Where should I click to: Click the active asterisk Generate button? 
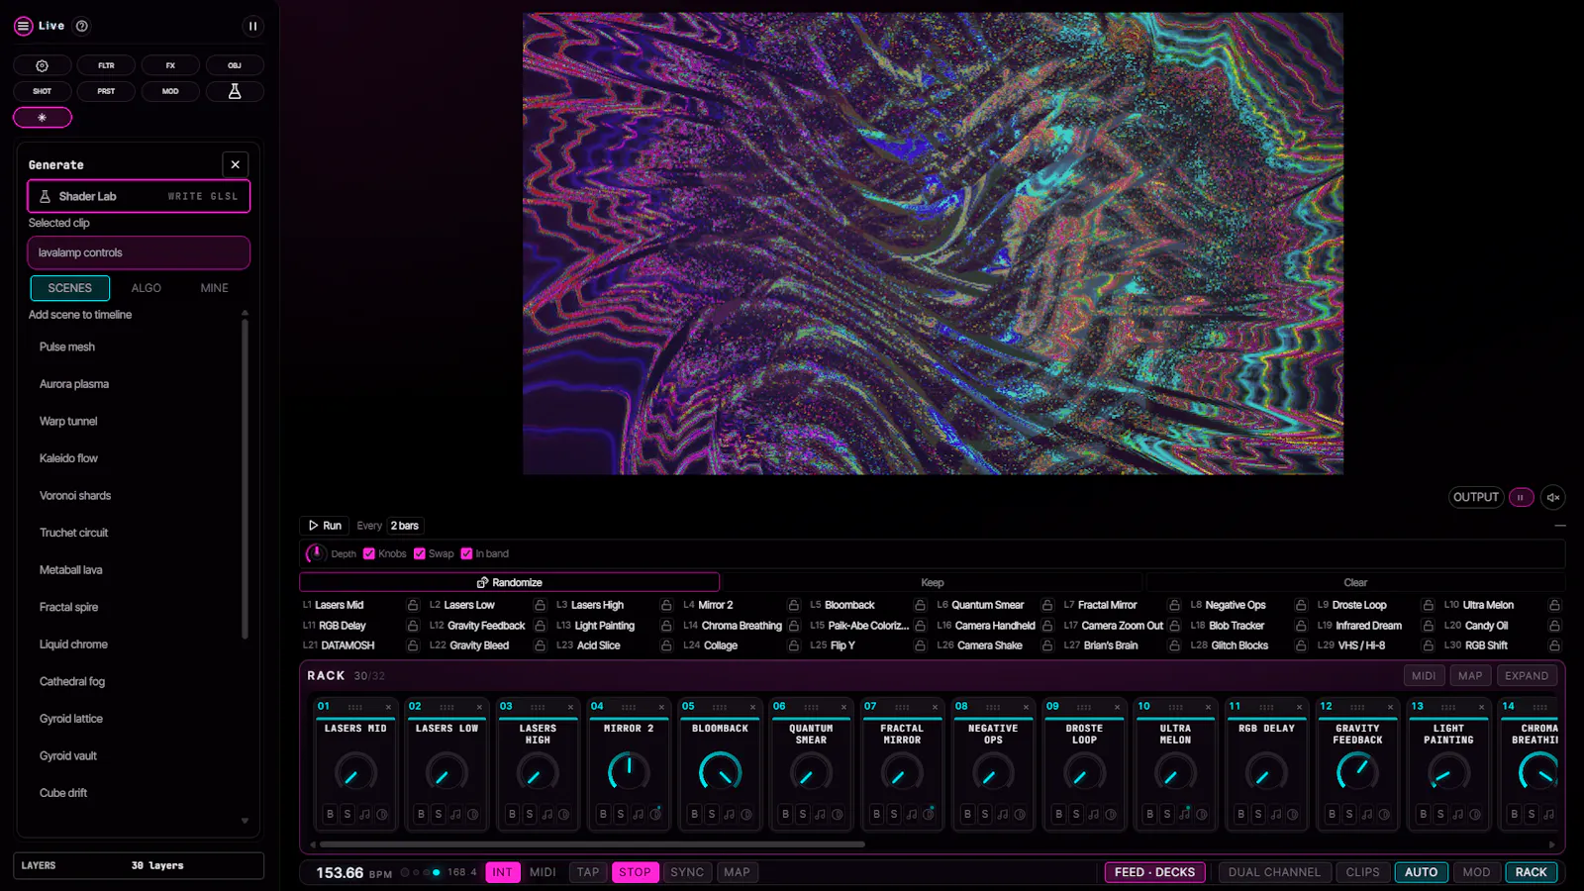(x=43, y=118)
